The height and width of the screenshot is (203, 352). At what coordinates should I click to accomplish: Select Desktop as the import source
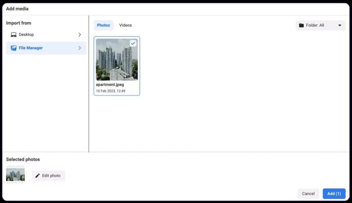pyautogui.click(x=26, y=35)
